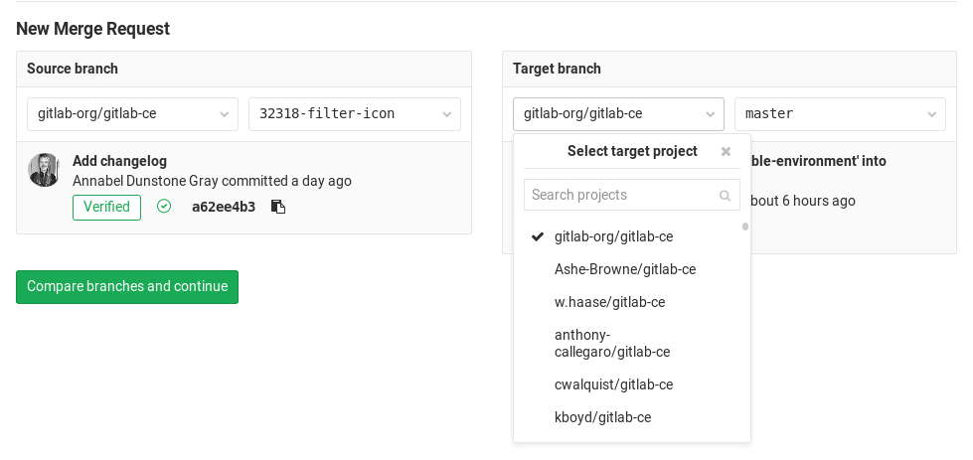Expand the master target branch dropdown

point(840,113)
